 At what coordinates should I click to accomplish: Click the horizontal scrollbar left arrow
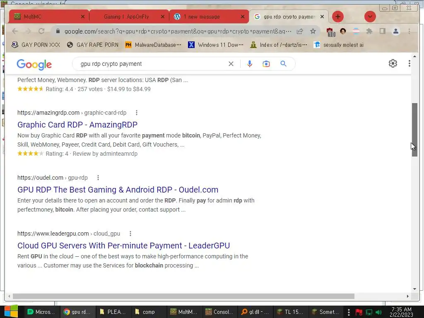click(x=9, y=296)
